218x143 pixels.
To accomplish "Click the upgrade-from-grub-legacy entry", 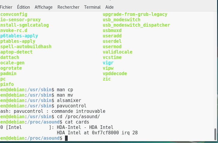I will 135,14.
